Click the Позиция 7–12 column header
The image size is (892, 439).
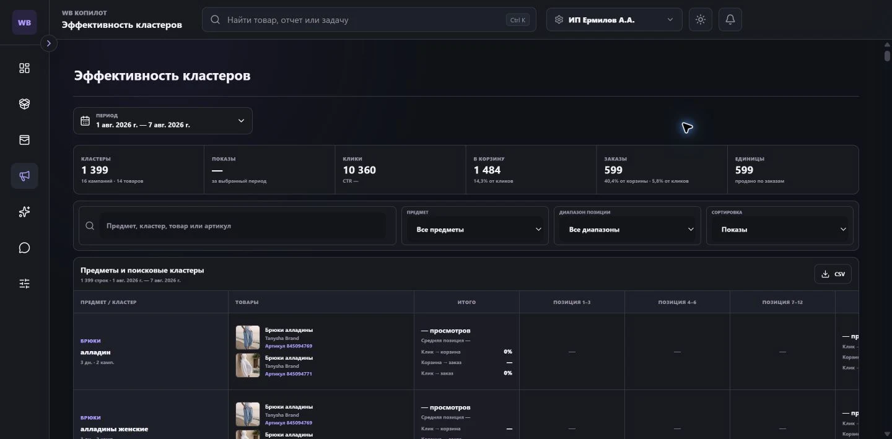pos(782,302)
